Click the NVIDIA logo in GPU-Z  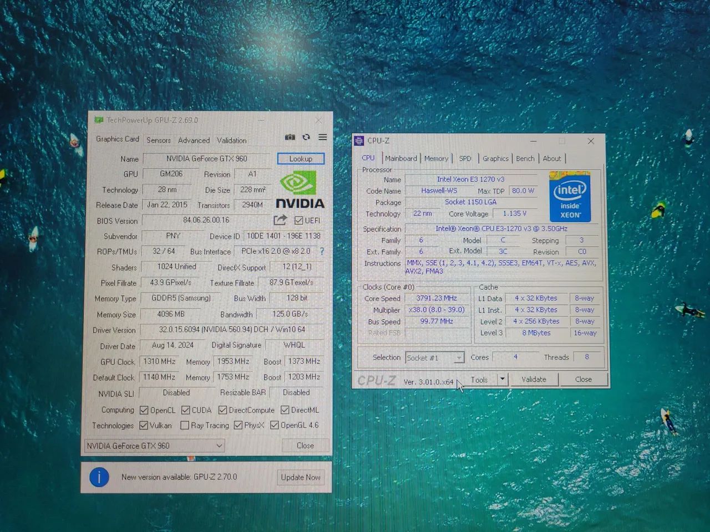pyautogui.click(x=300, y=190)
